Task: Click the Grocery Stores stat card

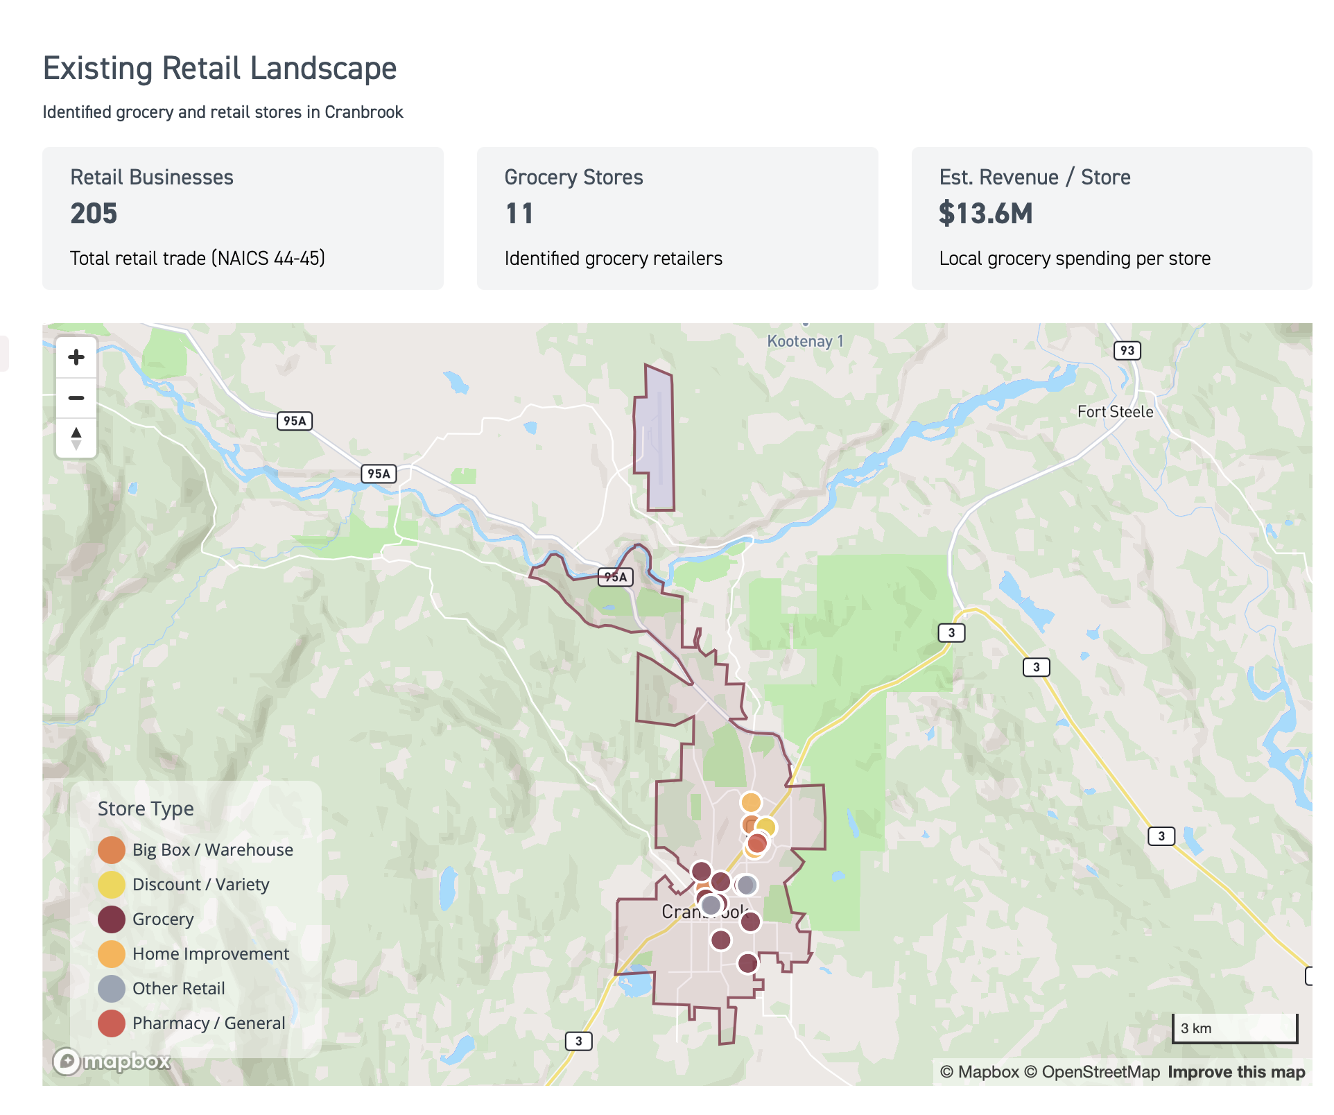Action: point(677,218)
